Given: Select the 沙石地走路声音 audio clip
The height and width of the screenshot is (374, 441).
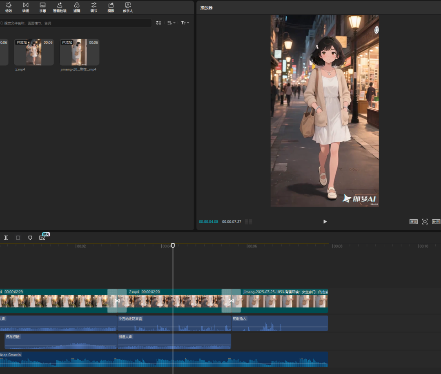Looking at the screenshot, I should pos(174,323).
